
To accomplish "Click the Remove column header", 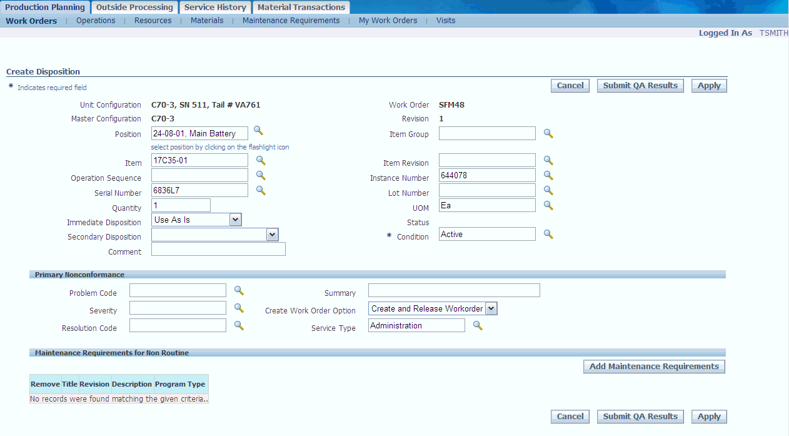I will click(46, 384).
